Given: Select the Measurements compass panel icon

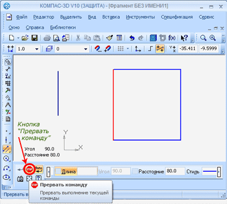Looking at the screenshot, I should [8, 105].
